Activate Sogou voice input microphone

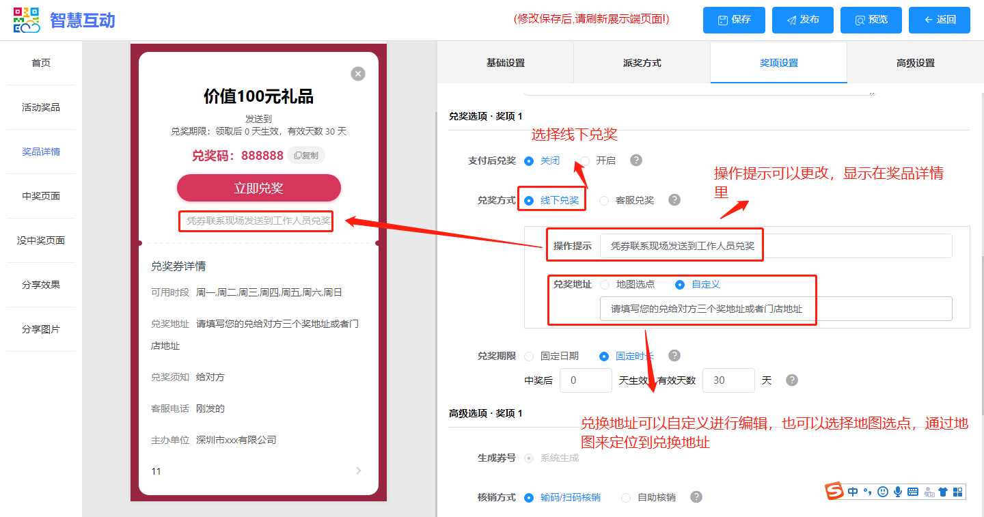tap(898, 492)
